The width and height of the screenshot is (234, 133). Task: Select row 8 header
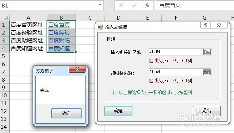click(5, 80)
